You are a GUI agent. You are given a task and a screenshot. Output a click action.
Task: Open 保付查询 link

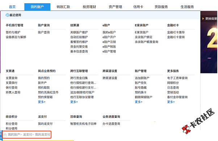point(12,87)
